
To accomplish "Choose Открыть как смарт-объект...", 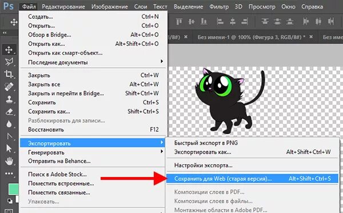I will [x=93, y=53].
